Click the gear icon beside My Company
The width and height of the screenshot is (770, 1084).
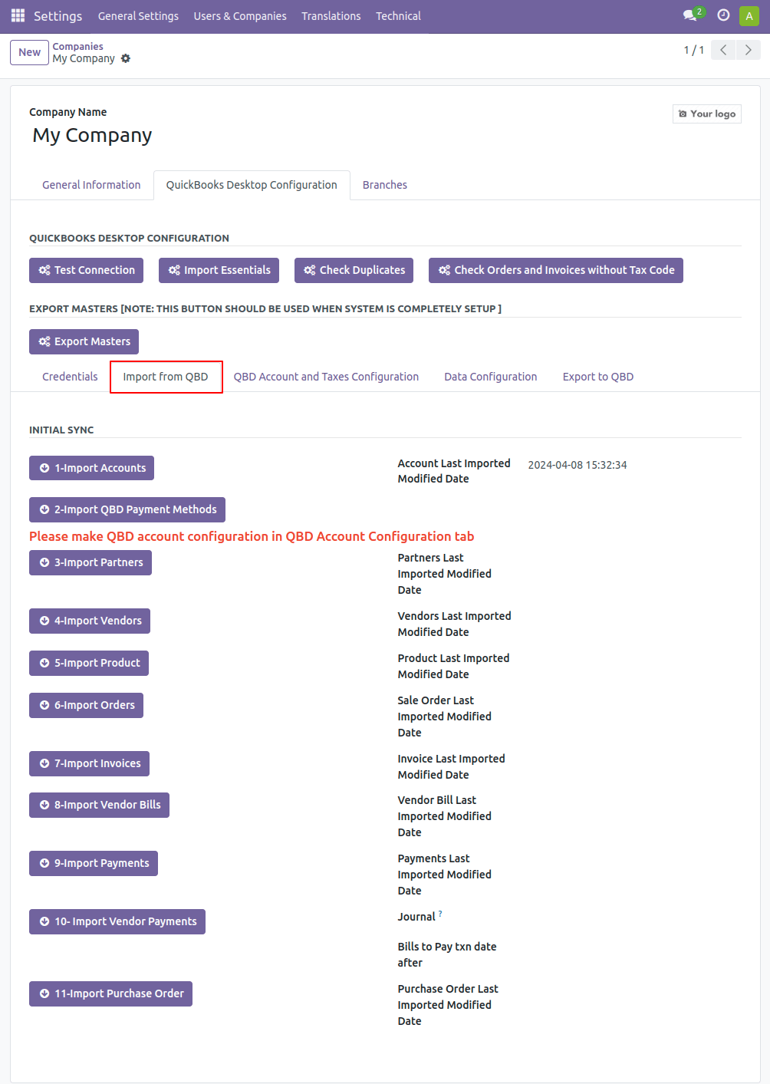coord(126,58)
